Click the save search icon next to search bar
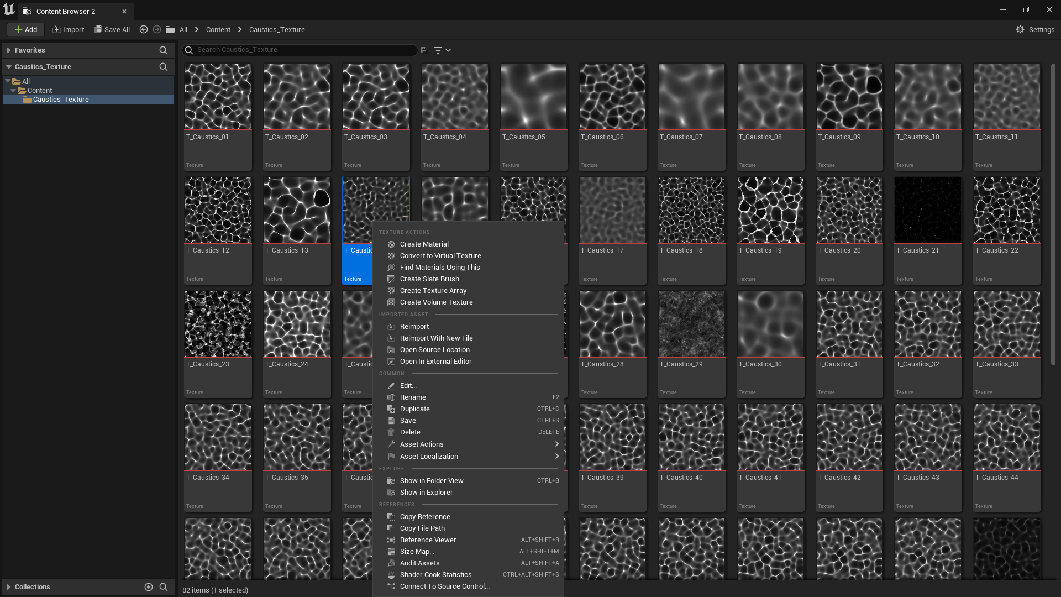 tap(423, 50)
